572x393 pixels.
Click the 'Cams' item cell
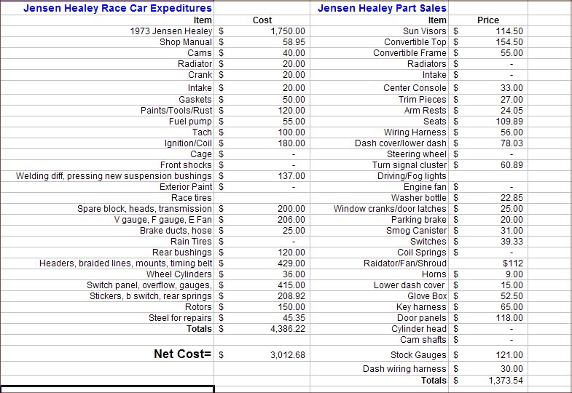(107, 53)
